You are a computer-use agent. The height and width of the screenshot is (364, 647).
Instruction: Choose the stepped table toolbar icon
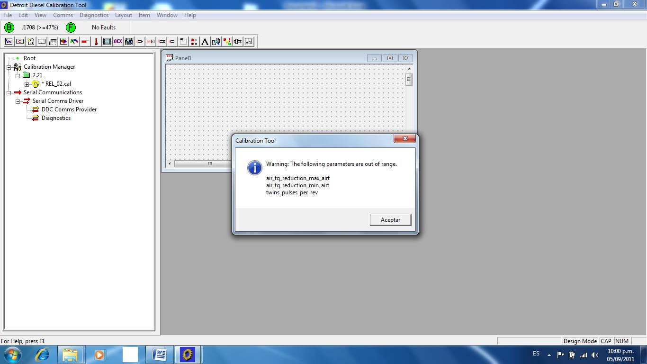coord(53,42)
